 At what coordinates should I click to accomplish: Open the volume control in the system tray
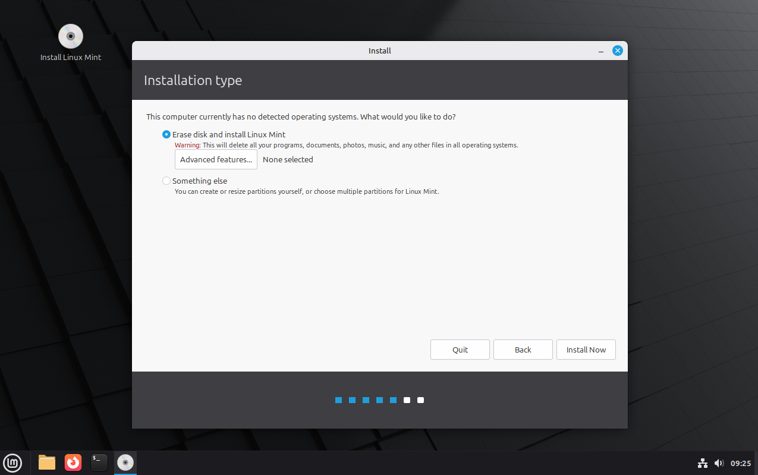tap(719, 463)
